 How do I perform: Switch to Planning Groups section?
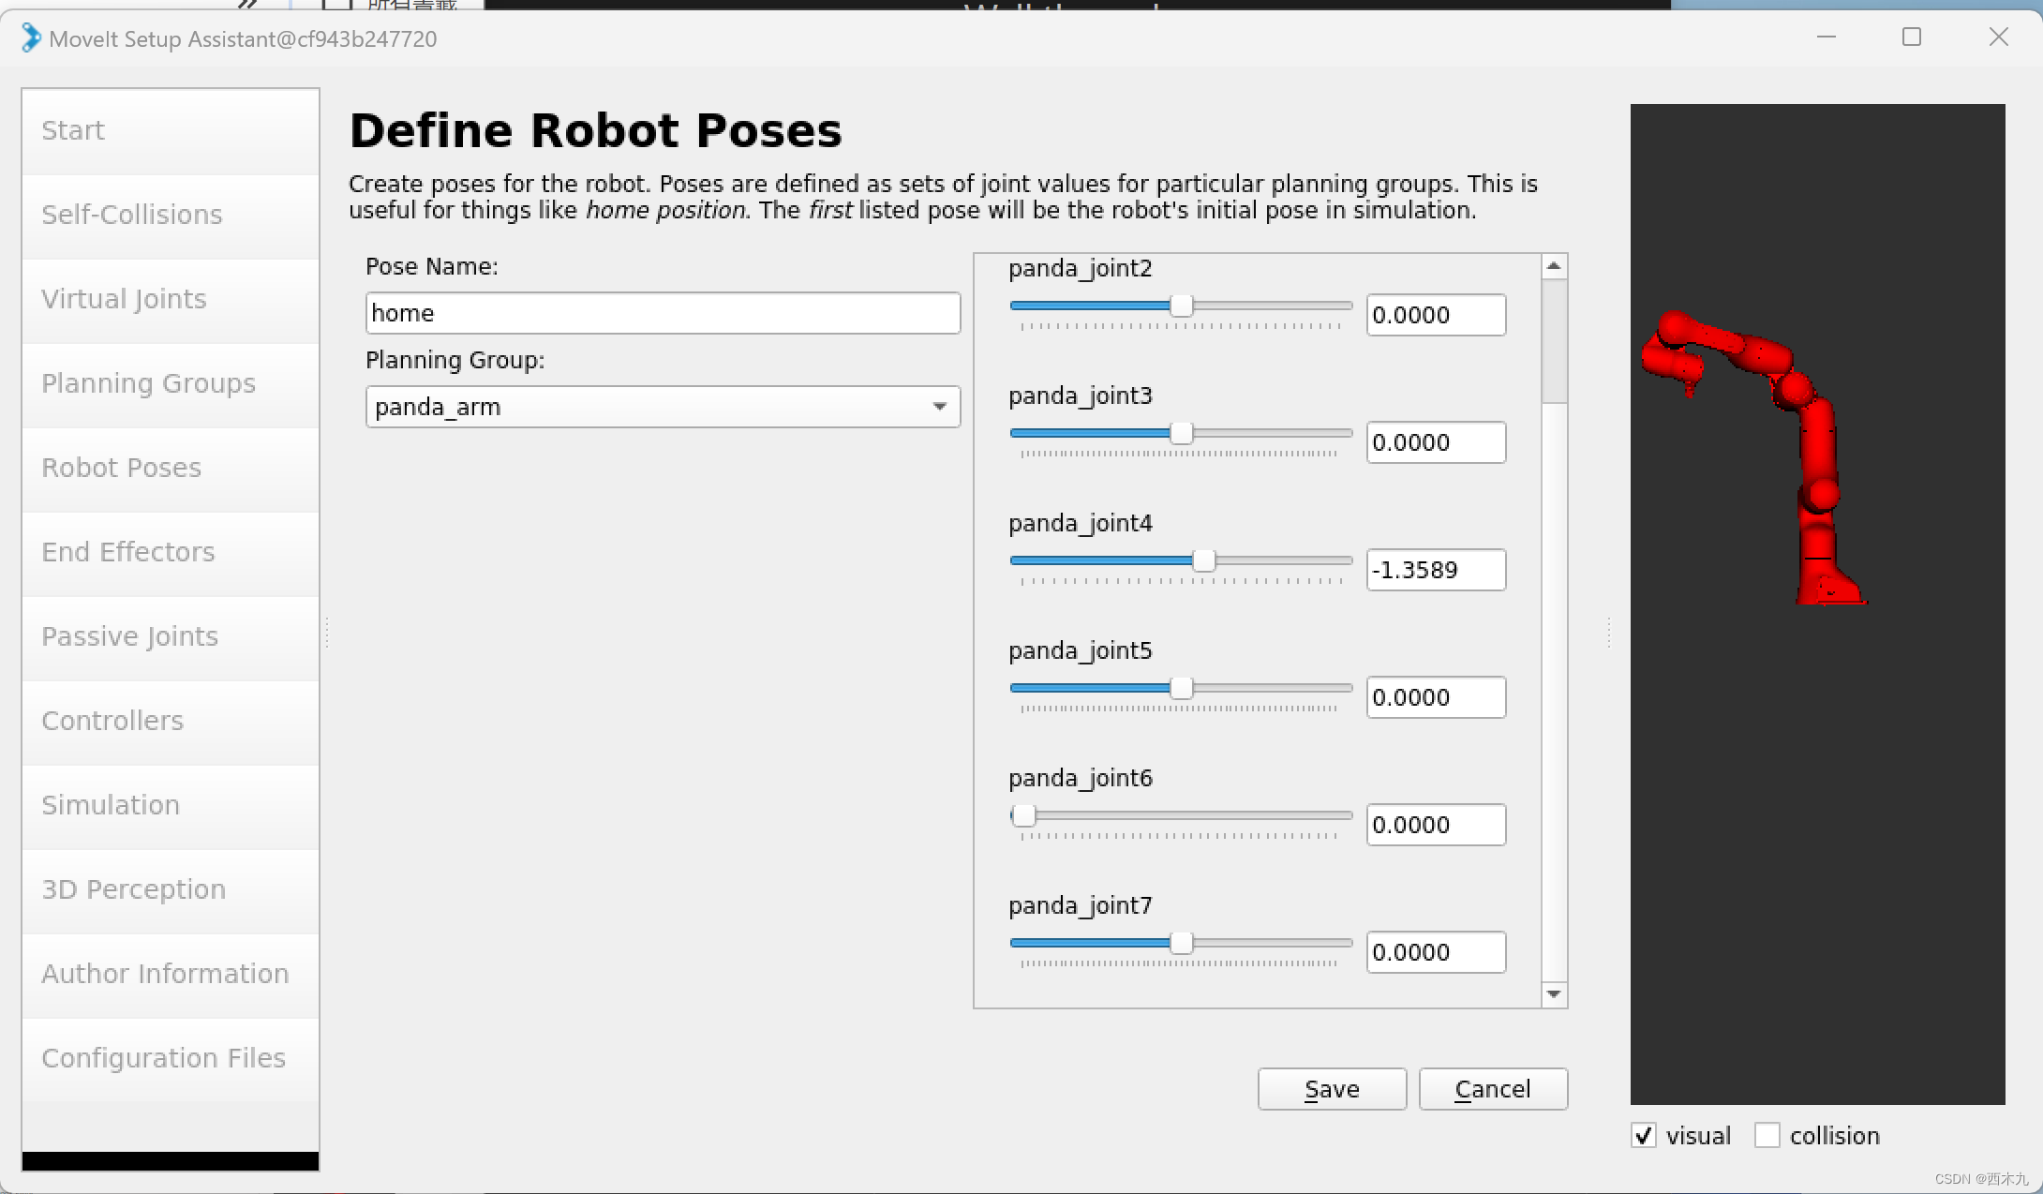pos(170,384)
